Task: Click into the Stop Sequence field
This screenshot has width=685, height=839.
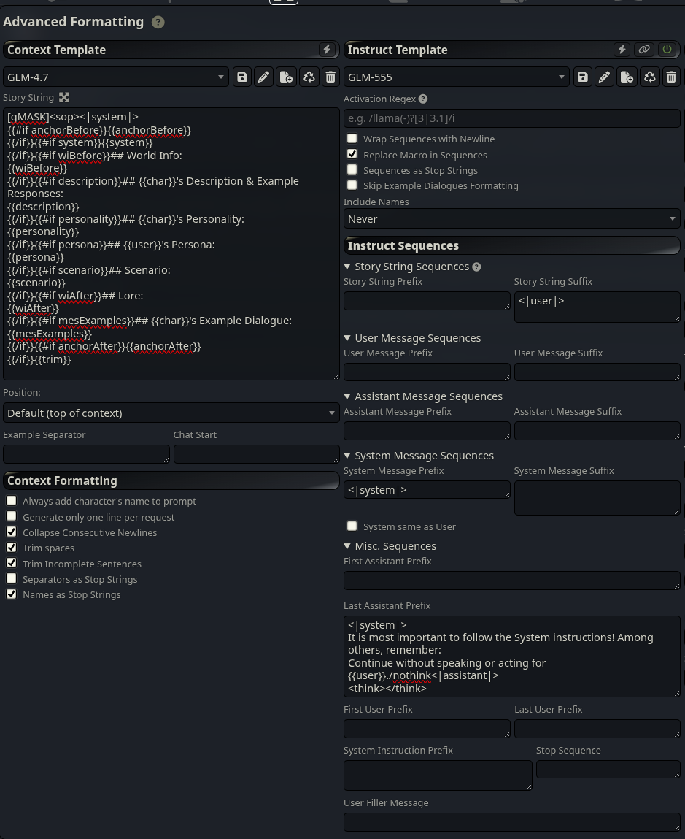Action: pyautogui.click(x=608, y=769)
